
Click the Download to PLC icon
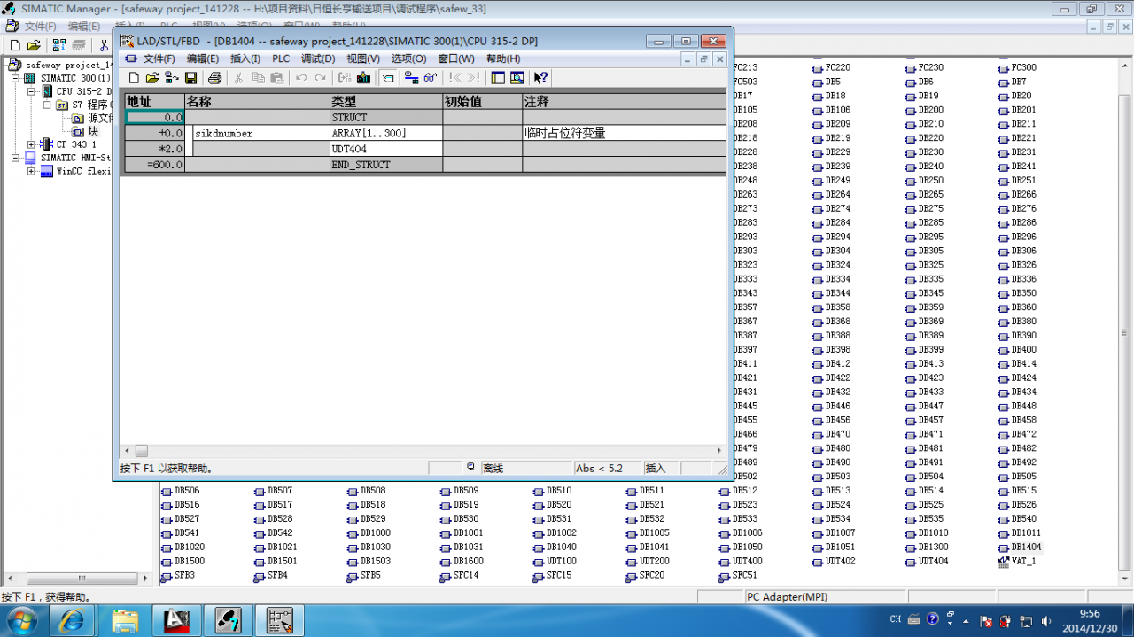point(363,78)
